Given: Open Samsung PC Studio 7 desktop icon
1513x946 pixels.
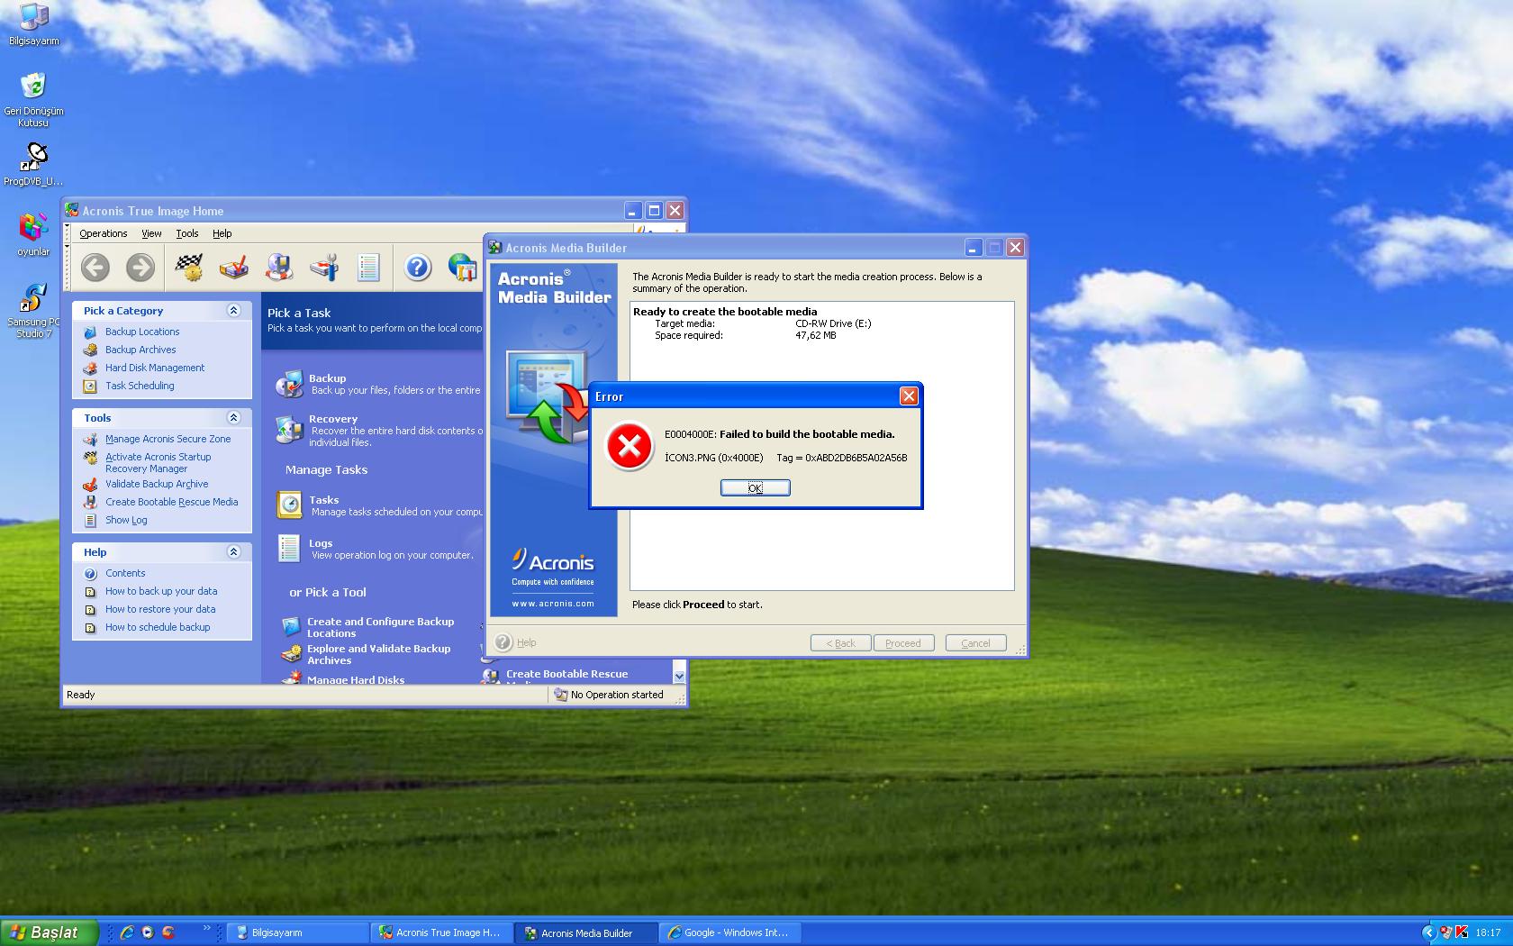Looking at the screenshot, I should point(33,311).
